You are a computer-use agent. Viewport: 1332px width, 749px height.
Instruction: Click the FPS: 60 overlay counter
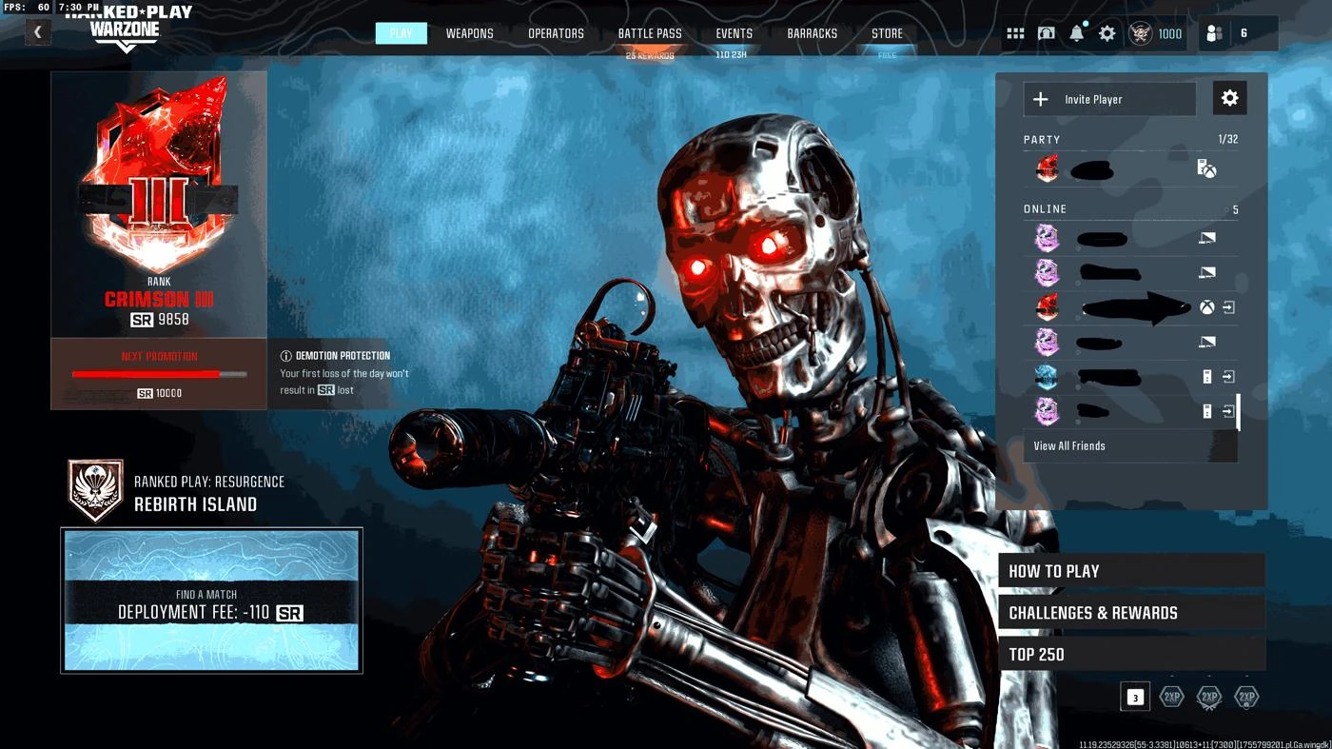tap(27, 7)
